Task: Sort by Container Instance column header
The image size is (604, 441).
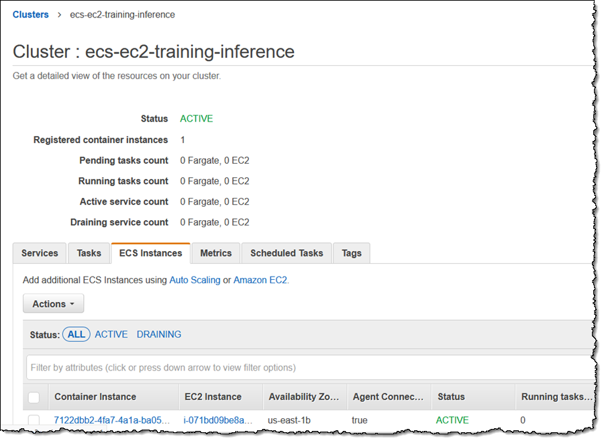Action: 95,397
